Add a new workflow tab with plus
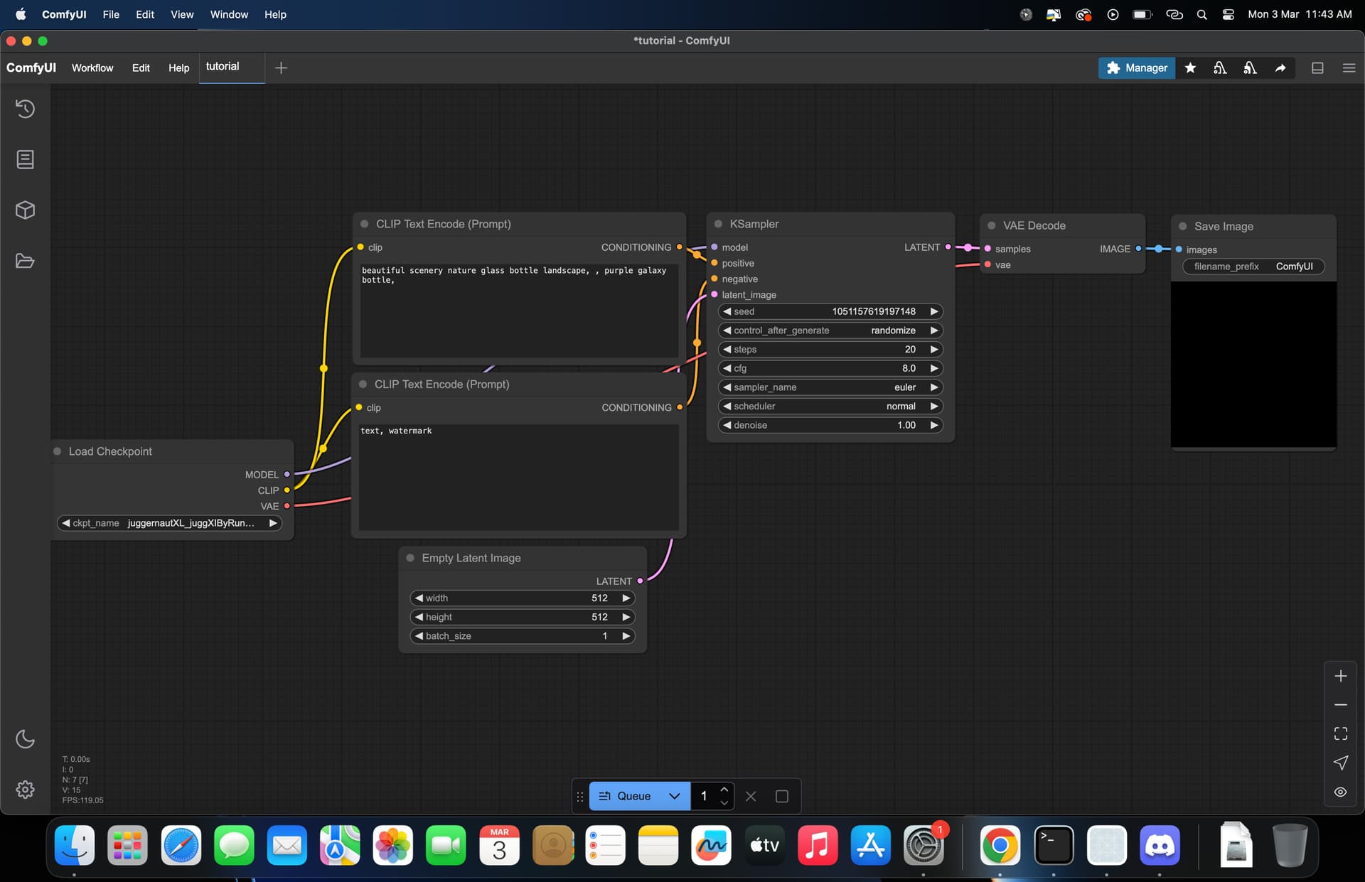The height and width of the screenshot is (882, 1365). tap(281, 68)
